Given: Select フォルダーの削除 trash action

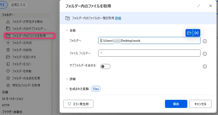Looking at the screenshot, I should [x=22, y=50].
